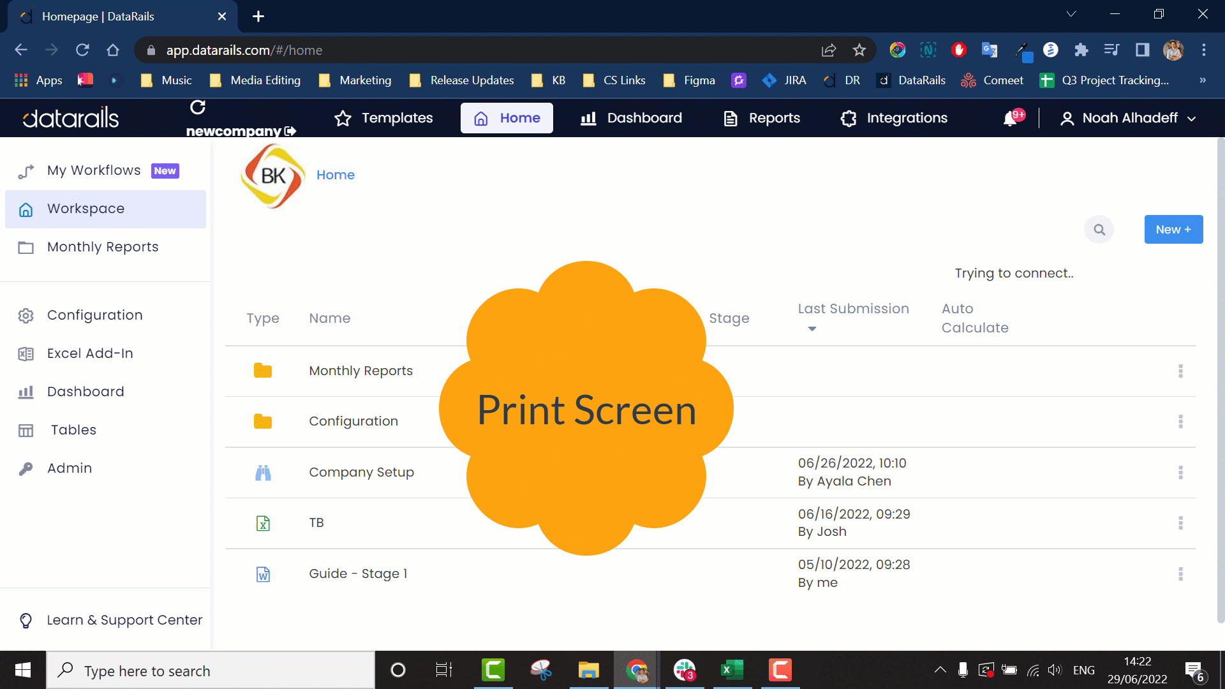Viewport: 1225px width, 689px height.
Task: Open more options for Guide - Stage 1
Action: (x=1180, y=574)
